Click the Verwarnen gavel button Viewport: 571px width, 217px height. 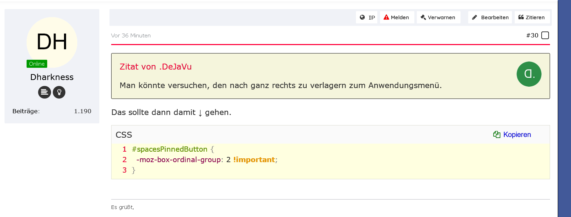pyautogui.click(x=438, y=17)
